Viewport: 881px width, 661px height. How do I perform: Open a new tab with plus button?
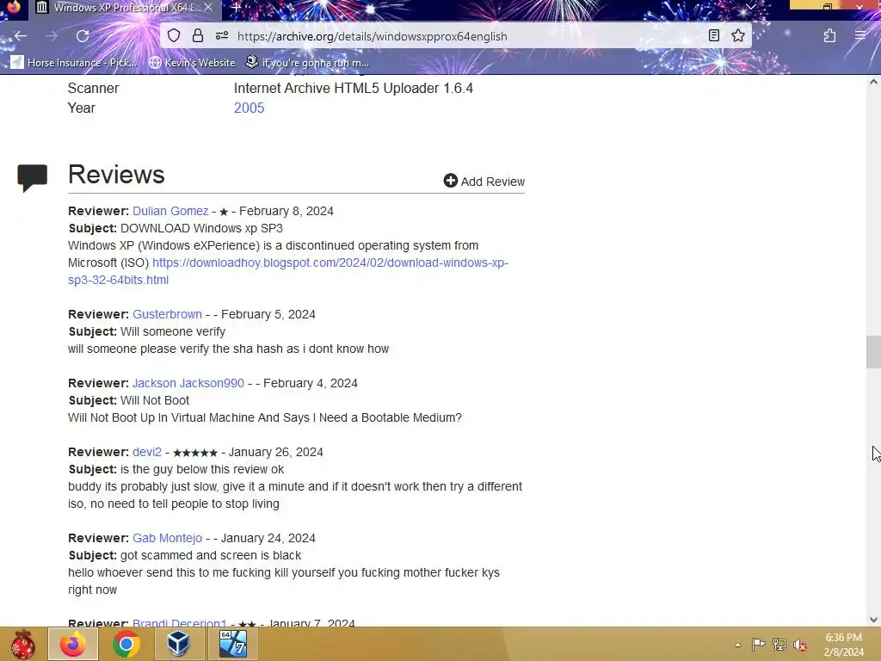[x=237, y=8]
